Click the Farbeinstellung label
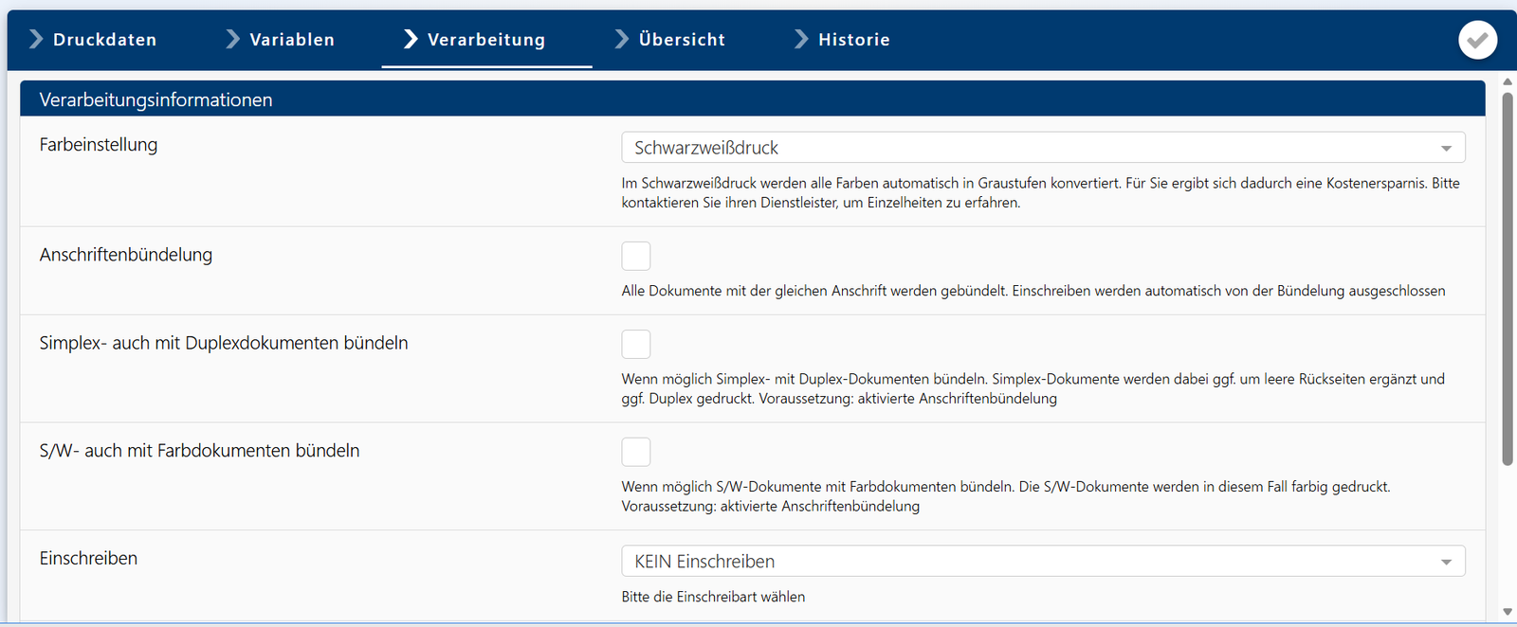The height and width of the screenshot is (627, 1517). click(x=99, y=145)
